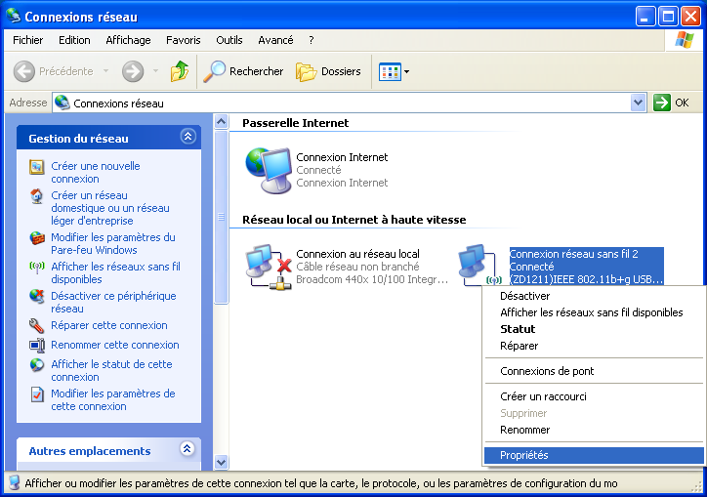This screenshot has height=497, width=707.
Task: Select Connexion au réseau local icon
Action: (269, 267)
